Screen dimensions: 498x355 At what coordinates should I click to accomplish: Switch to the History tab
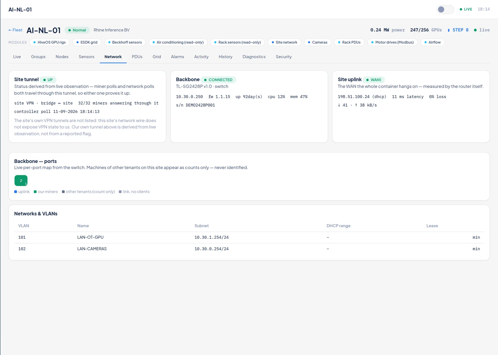click(x=225, y=57)
